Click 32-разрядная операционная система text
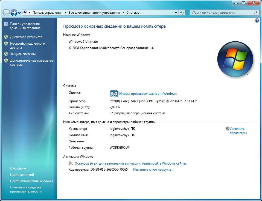 coord(137,113)
